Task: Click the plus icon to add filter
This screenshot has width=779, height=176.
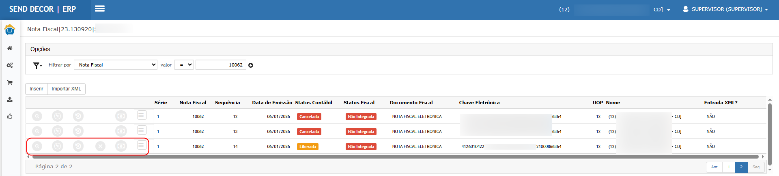Action: (x=251, y=65)
